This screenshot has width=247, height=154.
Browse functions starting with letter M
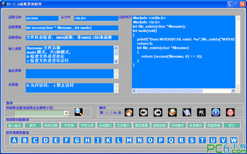[x=129, y=140]
